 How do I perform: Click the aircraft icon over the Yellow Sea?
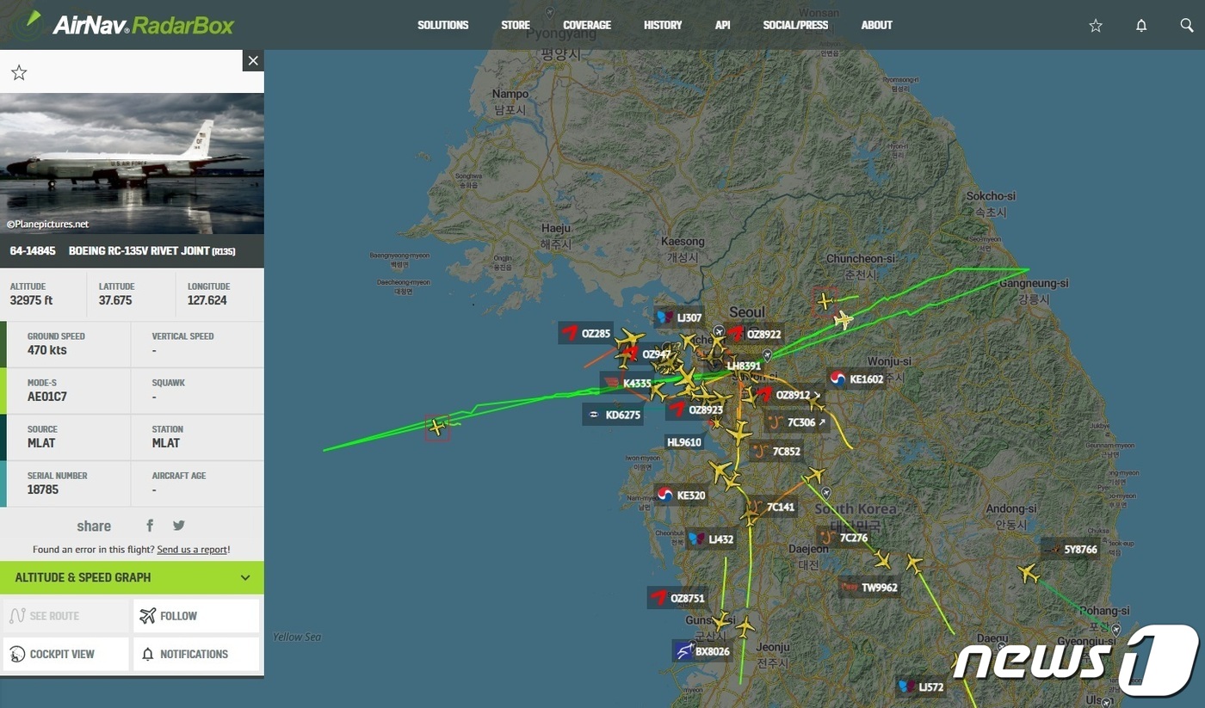pyautogui.click(x=437, y=427)
